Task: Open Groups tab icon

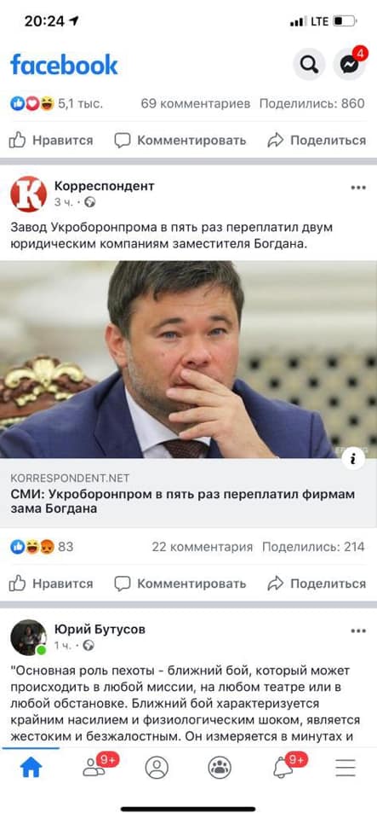Action: click(x=220, y=768)
